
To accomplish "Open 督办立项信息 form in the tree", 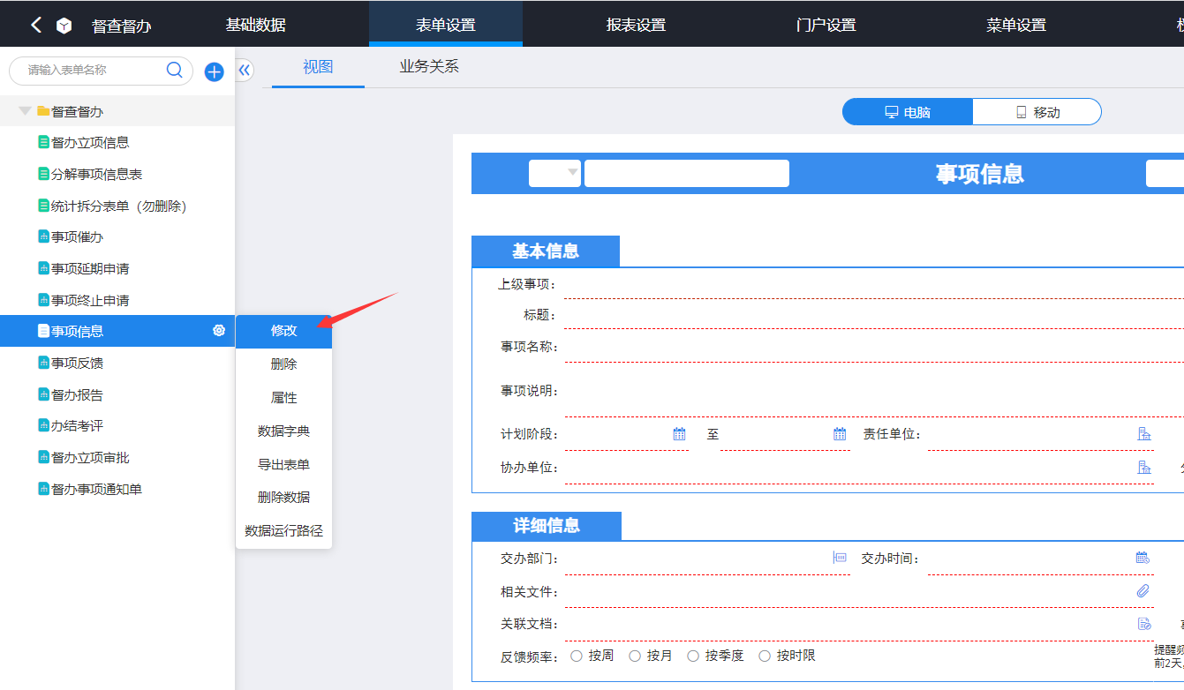I will coord(90,143).
